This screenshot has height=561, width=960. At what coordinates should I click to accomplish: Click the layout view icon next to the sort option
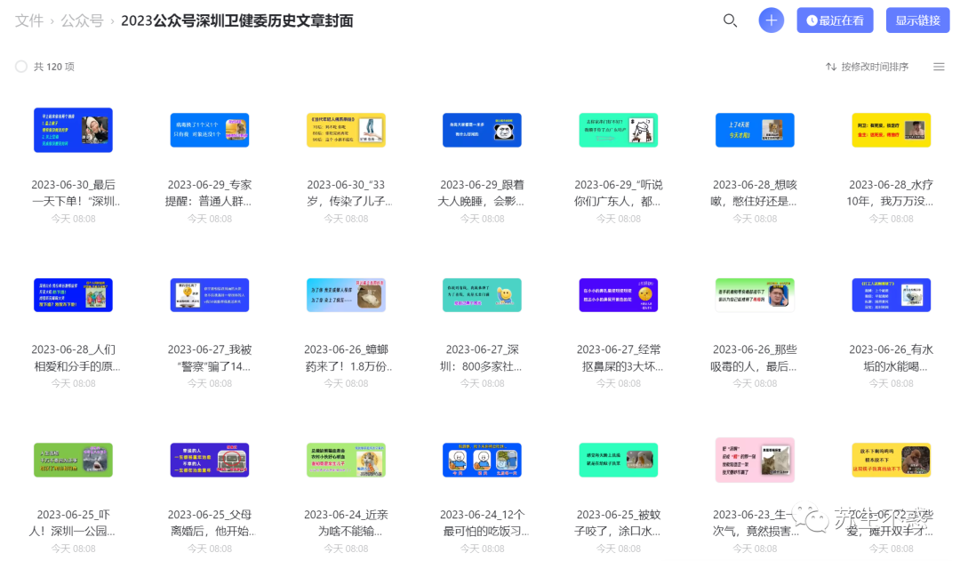tap(939, 66)
